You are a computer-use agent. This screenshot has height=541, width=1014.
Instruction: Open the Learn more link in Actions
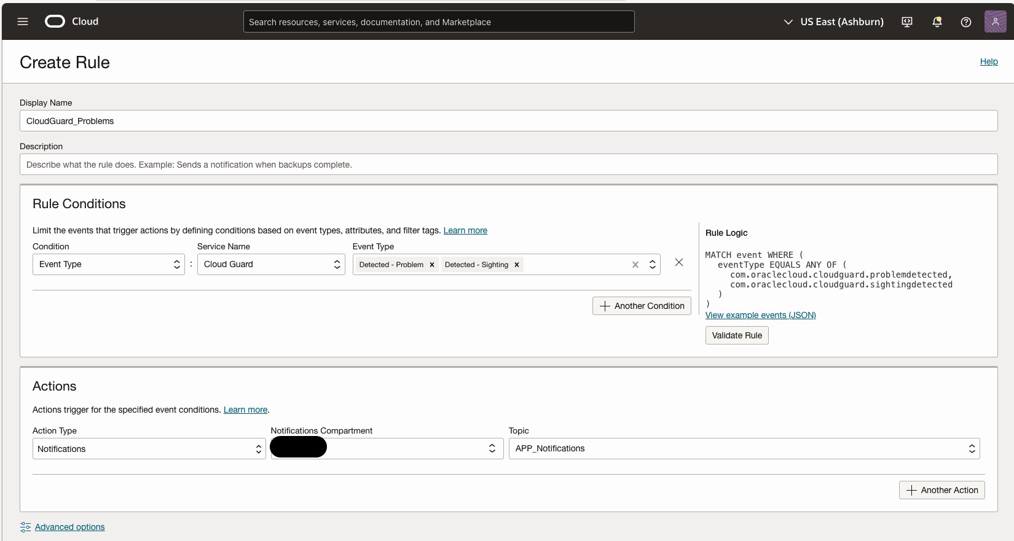click(245, 410)
